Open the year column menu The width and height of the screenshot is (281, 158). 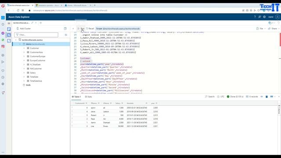click(156, 103)
